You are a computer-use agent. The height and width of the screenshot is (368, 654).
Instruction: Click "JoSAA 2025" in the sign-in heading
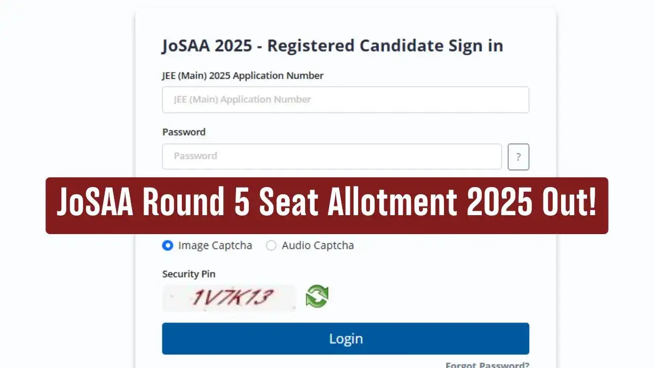pos(207,45)
